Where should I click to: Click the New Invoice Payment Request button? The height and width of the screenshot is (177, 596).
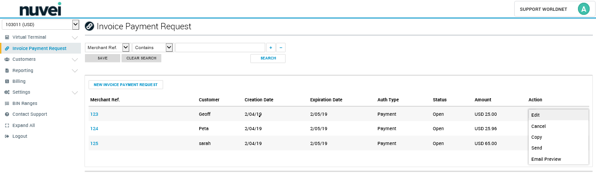click(126, 85)
